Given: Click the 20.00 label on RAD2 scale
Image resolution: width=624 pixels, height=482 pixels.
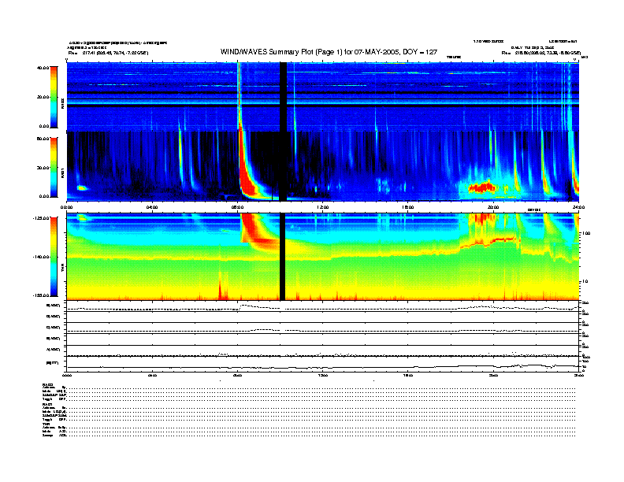Looking at the screenshot, I should coord(43,97).
